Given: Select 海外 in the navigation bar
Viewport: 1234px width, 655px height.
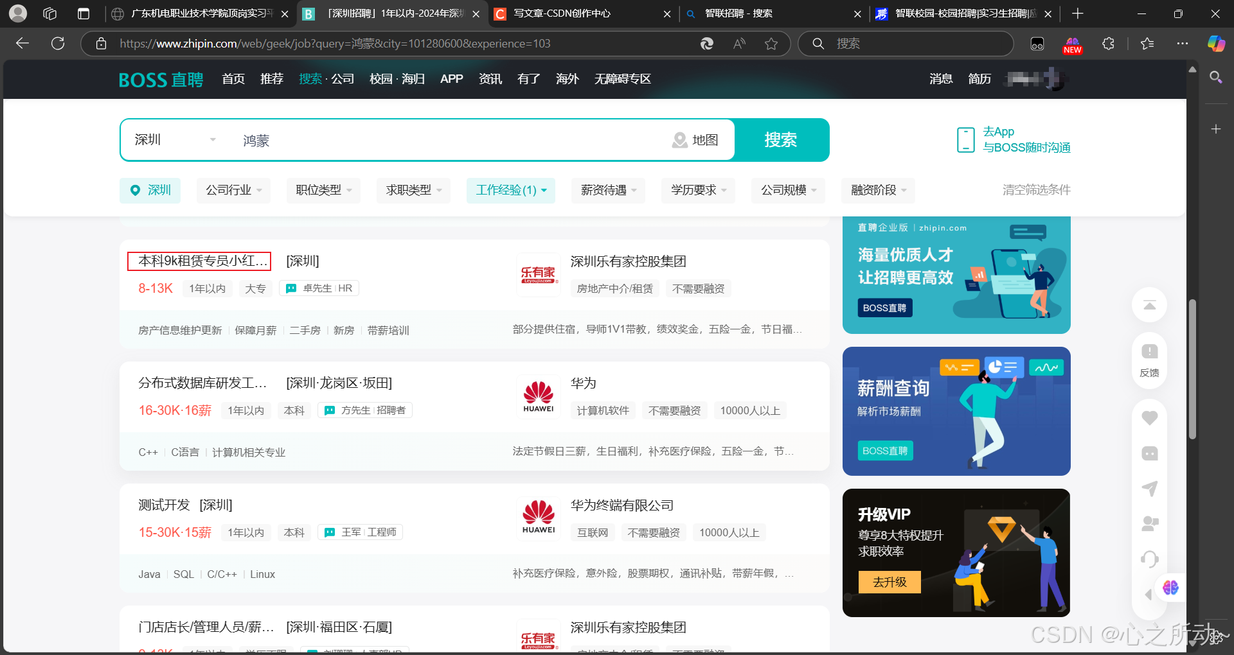Looking at the screenshot, I should pyautogui.click(x=568, y=79).
